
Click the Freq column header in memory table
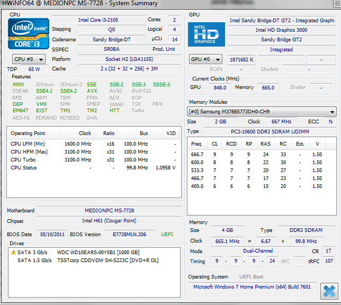198,144
